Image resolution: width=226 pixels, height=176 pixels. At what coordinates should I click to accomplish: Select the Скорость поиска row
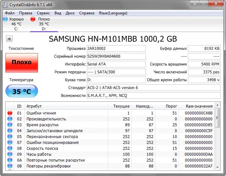click(x=110, y=148)
